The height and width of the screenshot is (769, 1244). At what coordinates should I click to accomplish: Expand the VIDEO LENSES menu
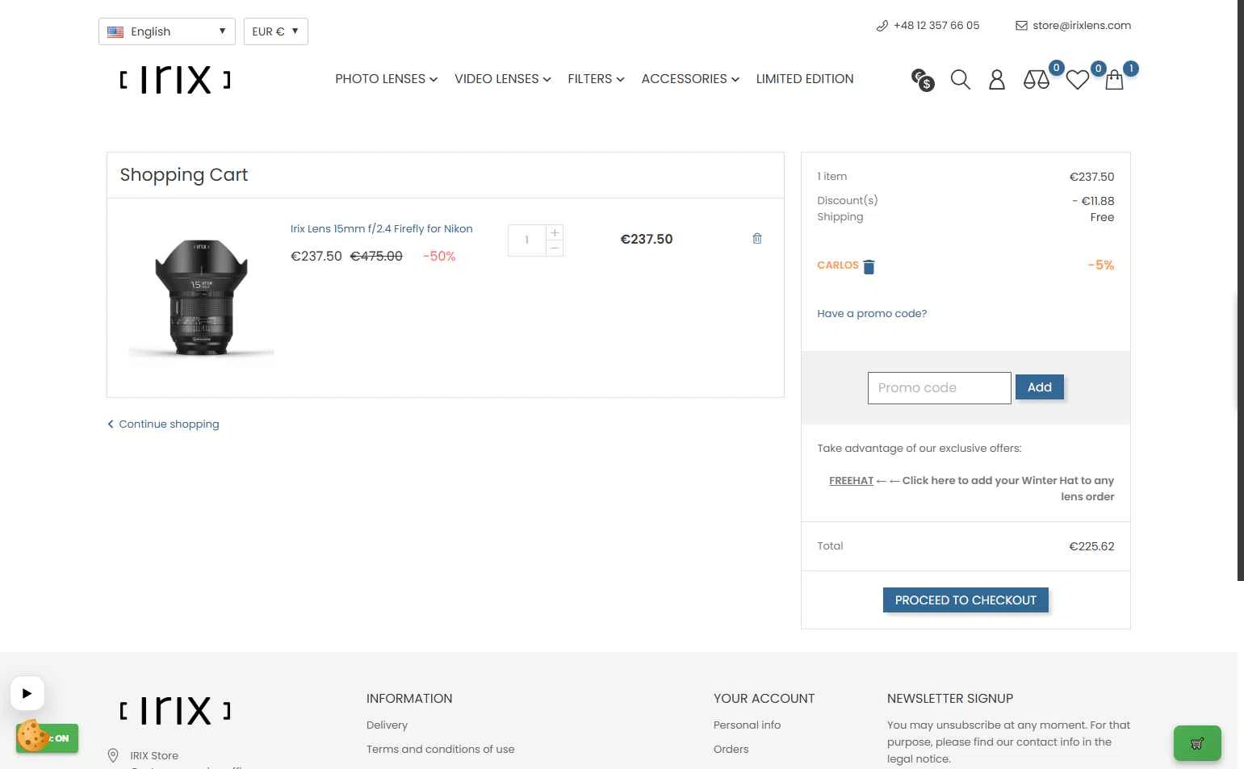point(502,79)
